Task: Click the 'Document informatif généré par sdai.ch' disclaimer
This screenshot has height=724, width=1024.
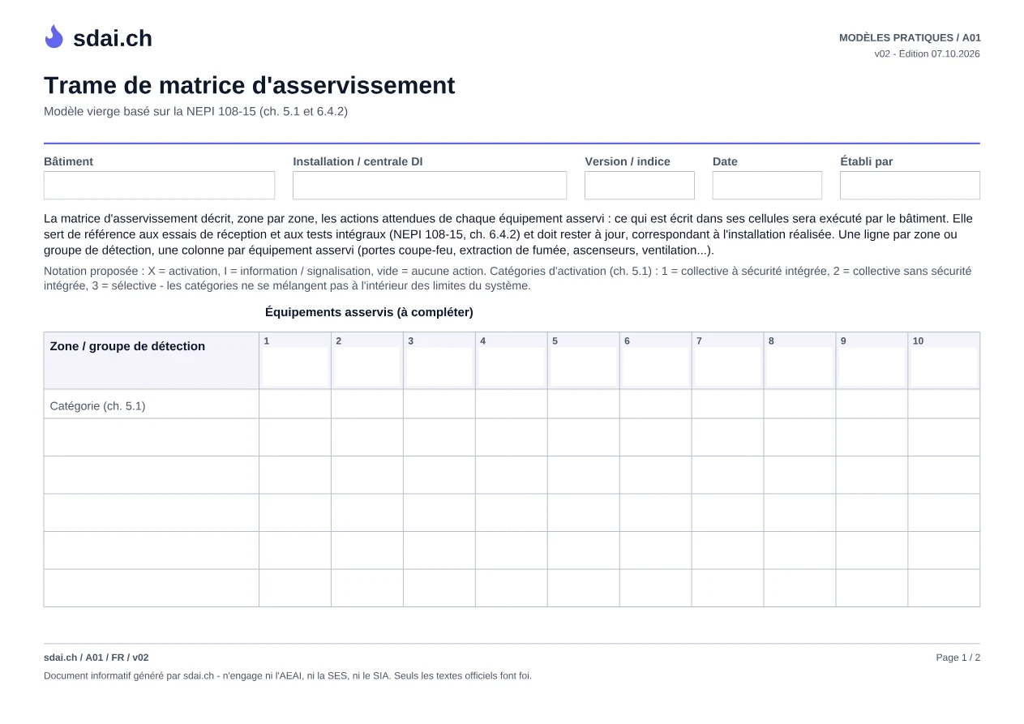Action: pos(288,675)
